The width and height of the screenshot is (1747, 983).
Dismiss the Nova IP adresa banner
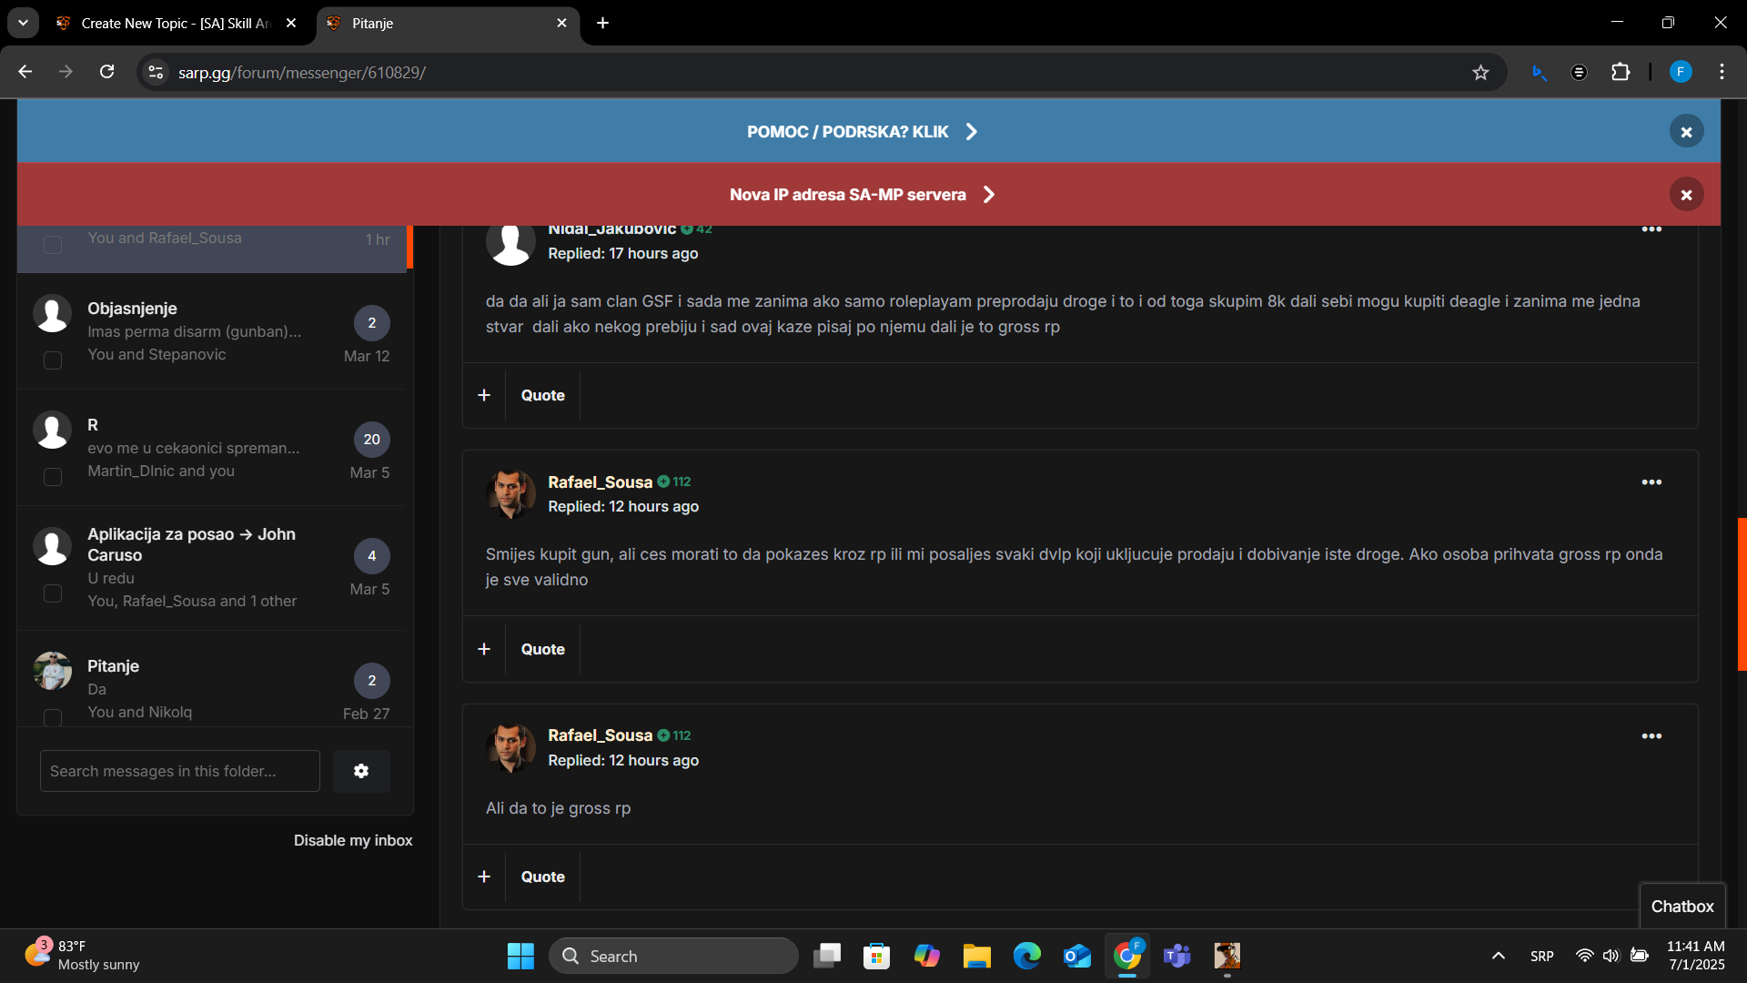[x=1686, y=195]
